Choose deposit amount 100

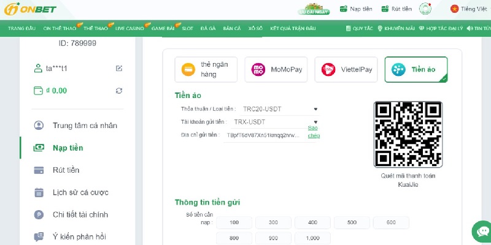click(x=234, y=222)
